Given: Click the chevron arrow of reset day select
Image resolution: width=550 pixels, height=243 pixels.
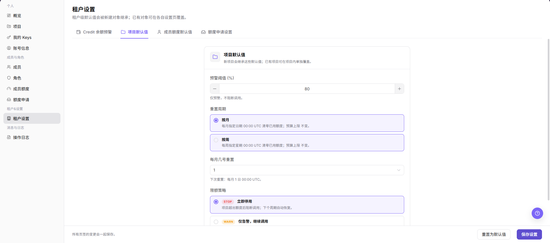Looking at the screenshot, I should pos(399,170).
